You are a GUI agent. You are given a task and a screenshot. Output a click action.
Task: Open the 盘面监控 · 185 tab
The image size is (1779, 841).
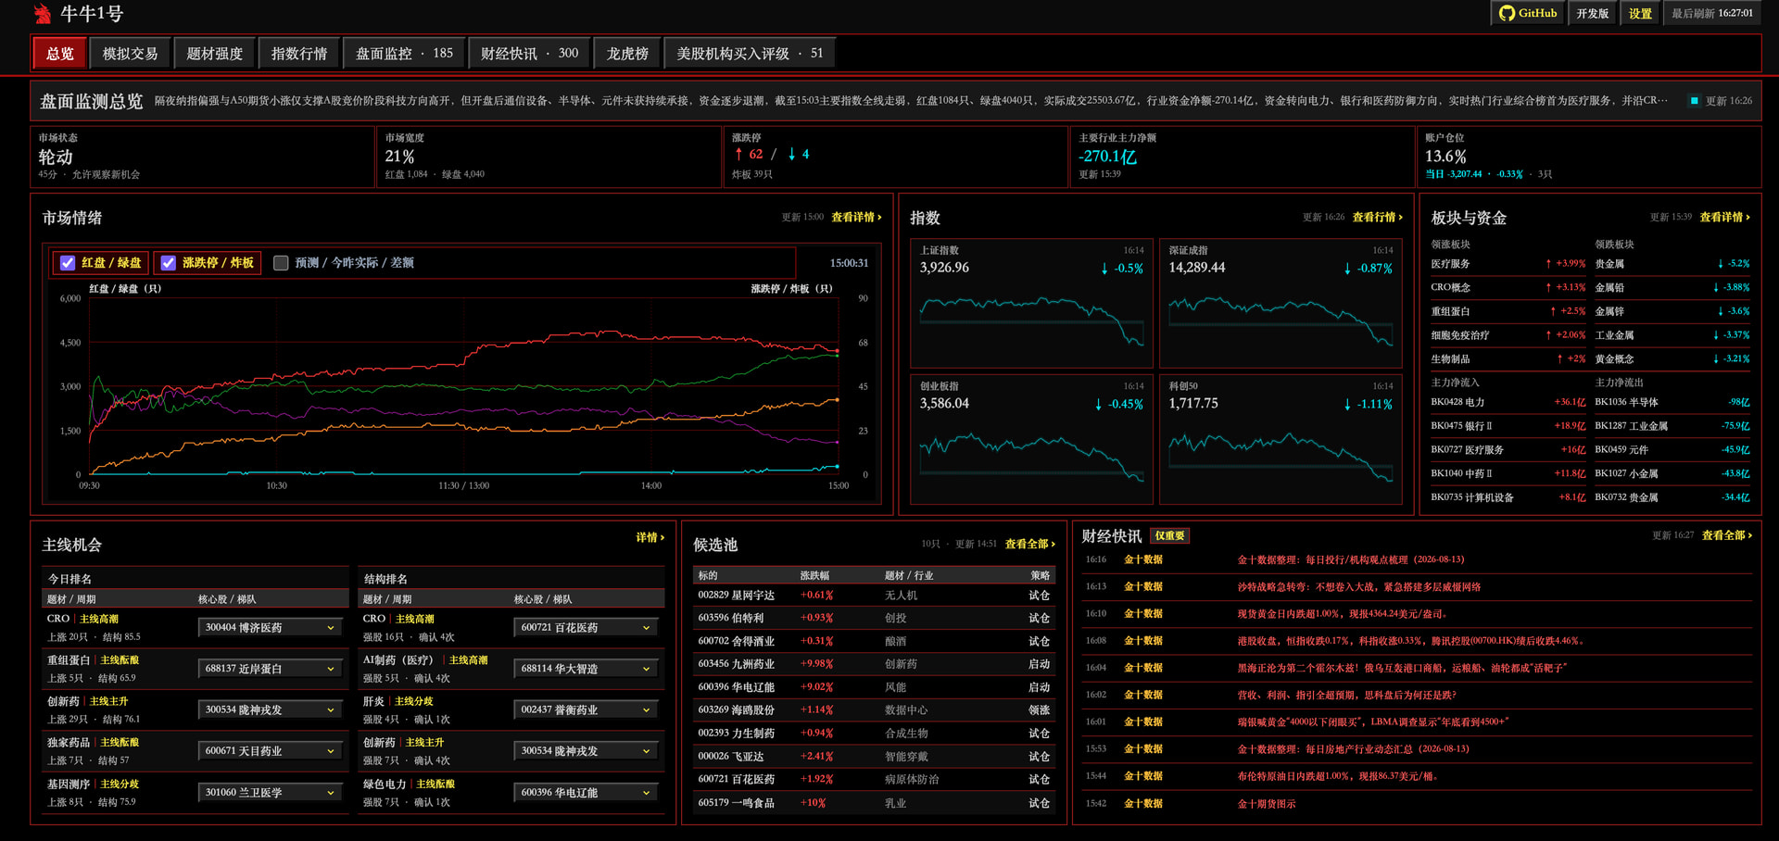(404, 54)
